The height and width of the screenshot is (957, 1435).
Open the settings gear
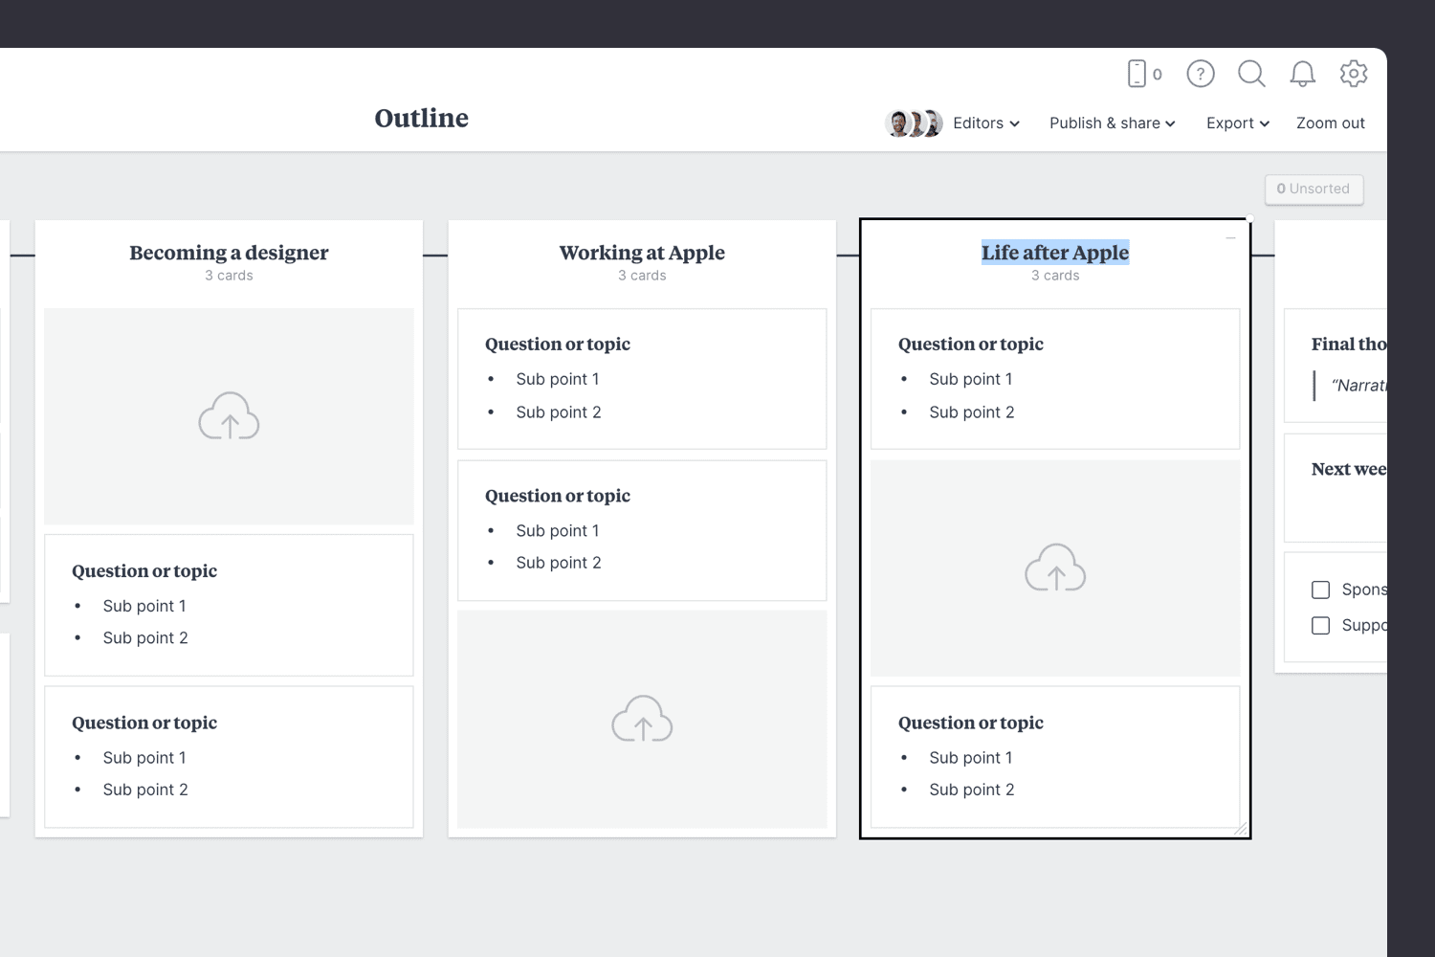tap(1354, 74)
